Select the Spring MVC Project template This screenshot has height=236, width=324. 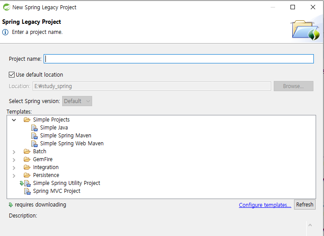point(56,191)
